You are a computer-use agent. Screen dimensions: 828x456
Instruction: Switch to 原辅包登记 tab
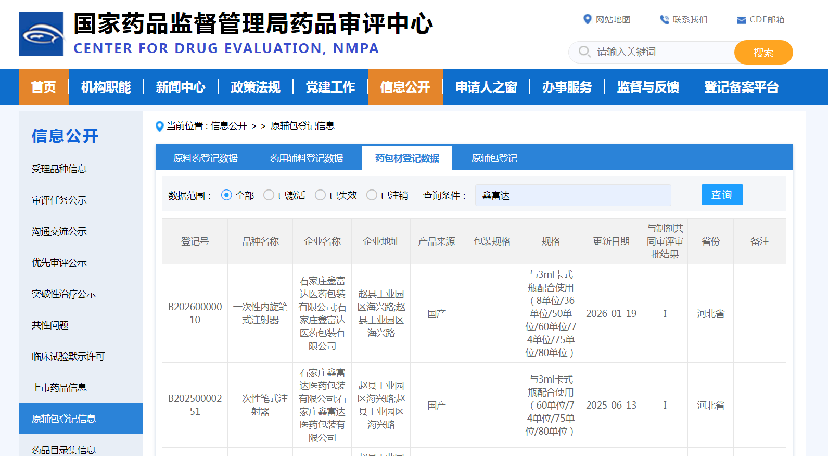click(494, 158)
